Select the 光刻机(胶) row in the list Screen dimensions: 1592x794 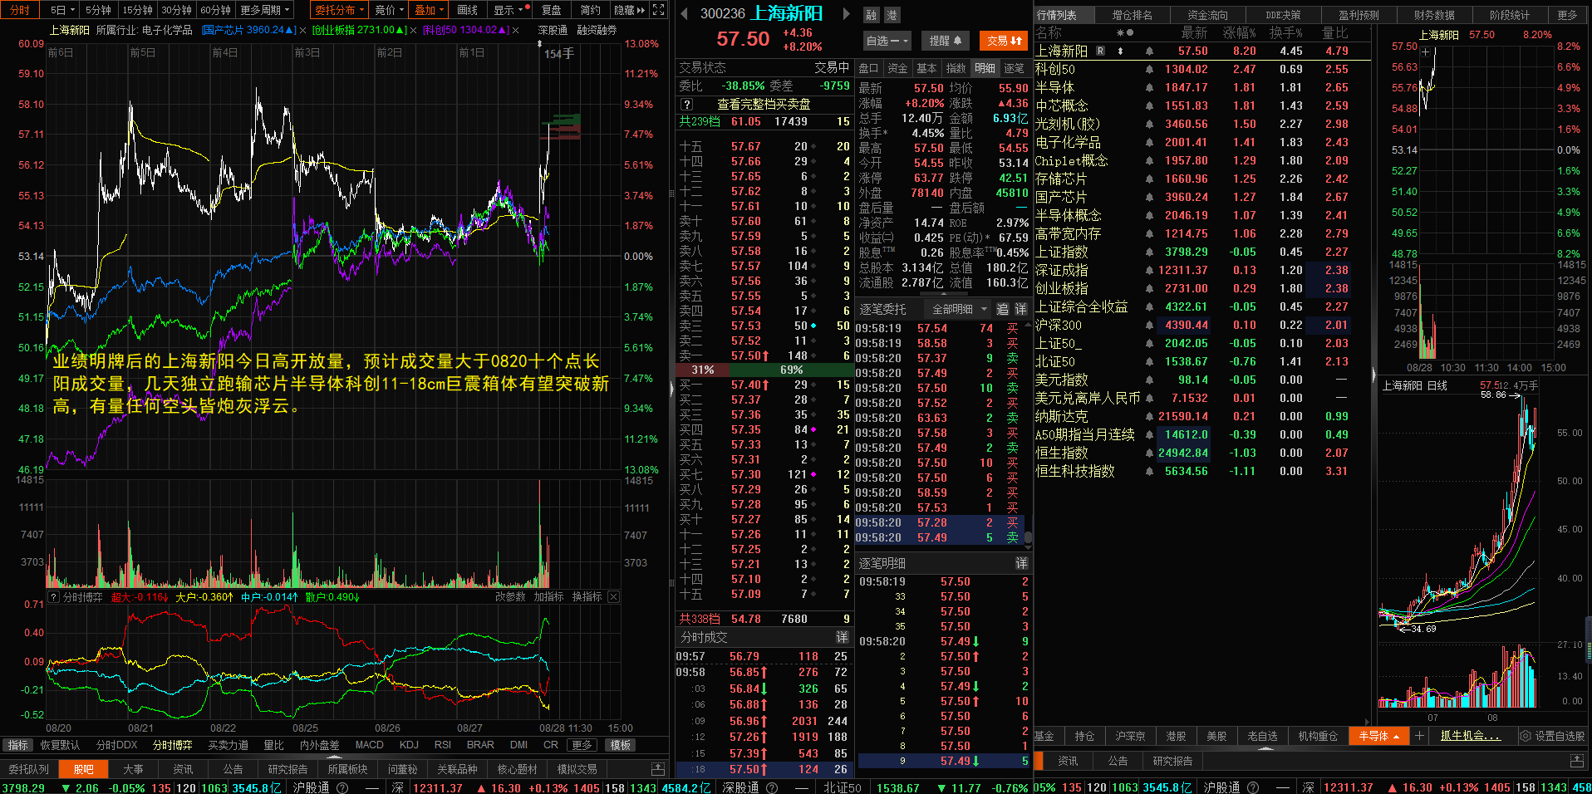[1201, 124]
